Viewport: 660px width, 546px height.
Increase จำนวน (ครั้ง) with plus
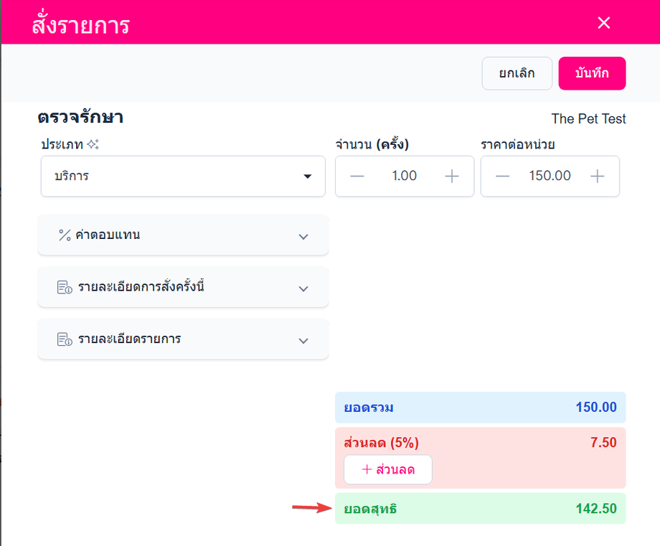452,176
